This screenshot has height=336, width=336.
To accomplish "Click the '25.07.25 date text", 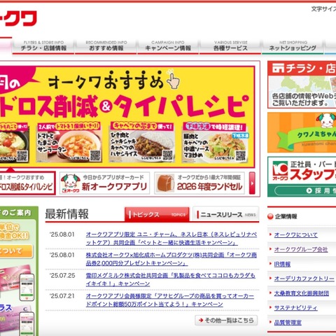I will point(62,276).
